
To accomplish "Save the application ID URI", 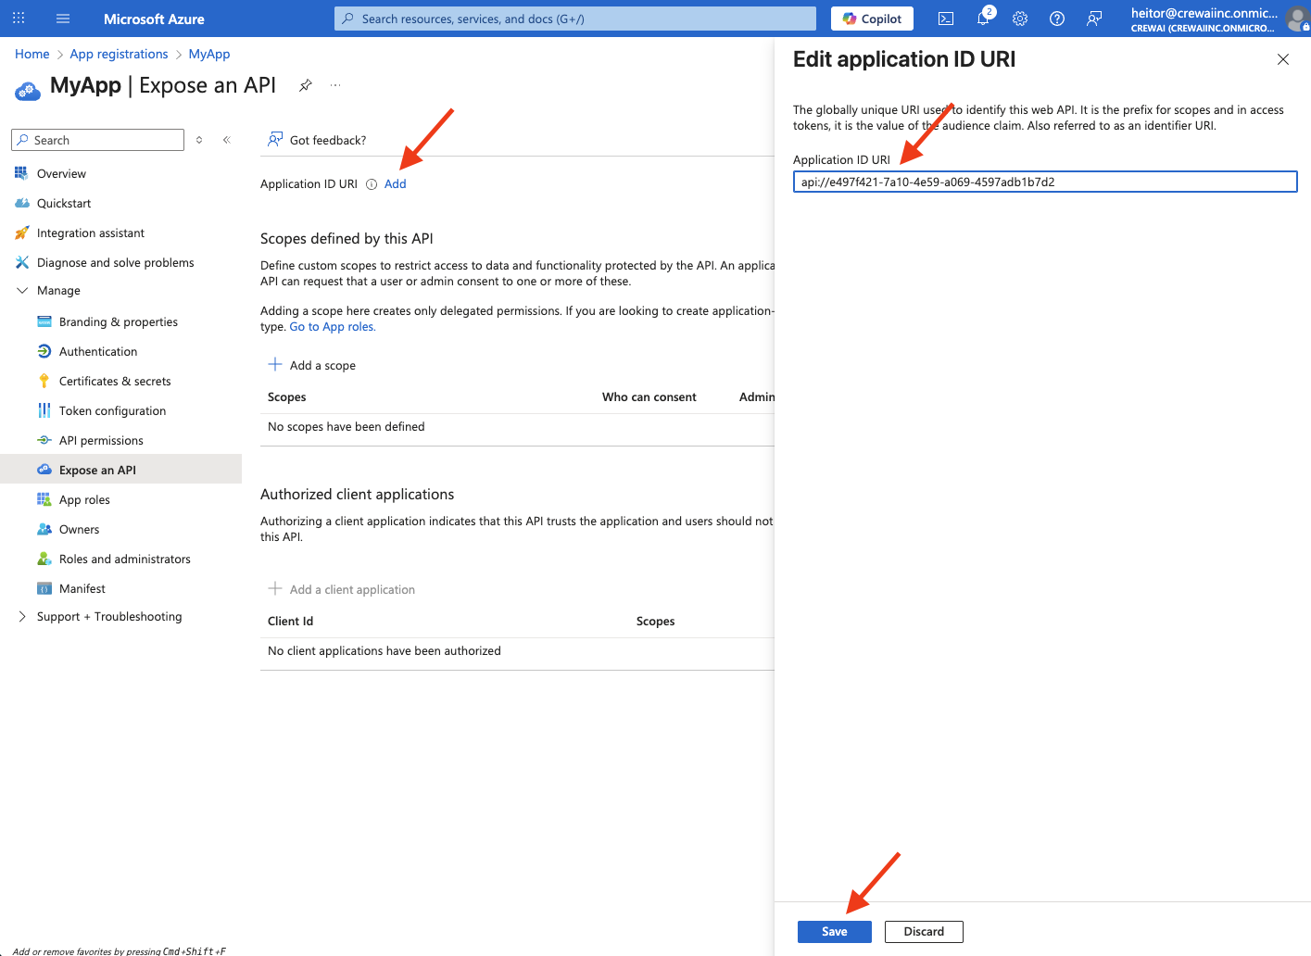I will coord(833,931).
